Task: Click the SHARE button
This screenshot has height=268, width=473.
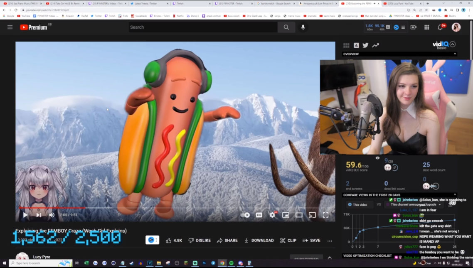Action: coord(227,240)
